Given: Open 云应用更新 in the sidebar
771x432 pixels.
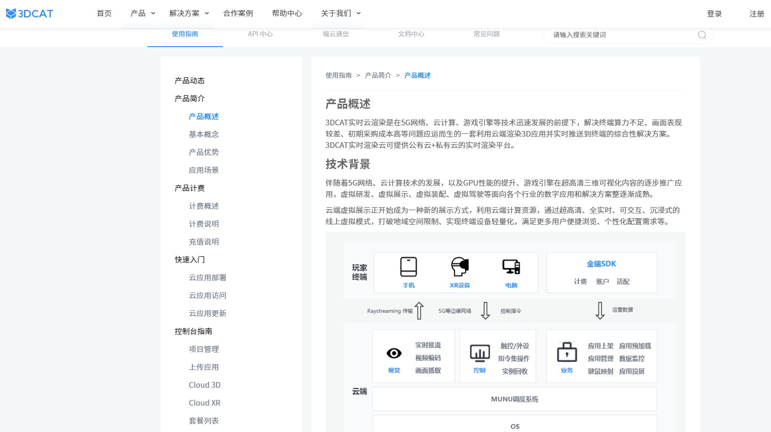Looking at the screenshot, I should (208, 313).
